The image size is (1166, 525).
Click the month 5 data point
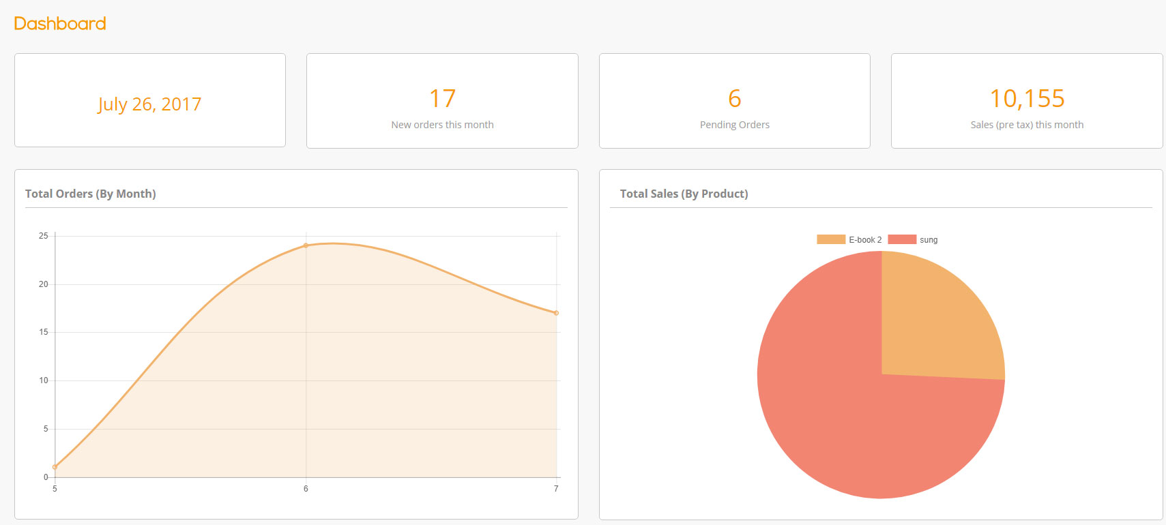(55, 467)
